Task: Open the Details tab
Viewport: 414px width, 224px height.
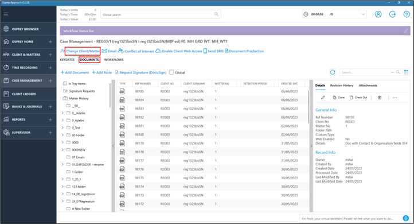Action: [321, 86]
